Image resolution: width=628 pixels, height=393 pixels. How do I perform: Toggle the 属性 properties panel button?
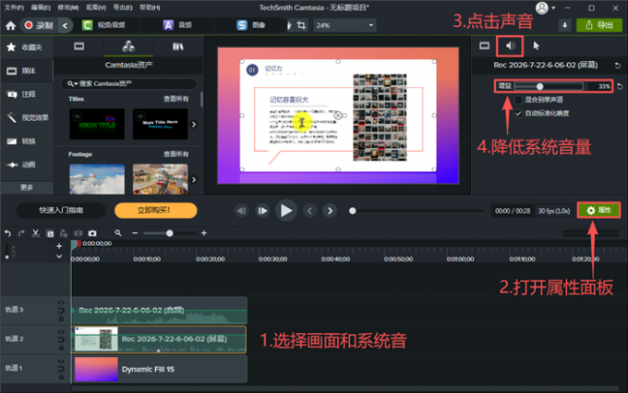598,210
